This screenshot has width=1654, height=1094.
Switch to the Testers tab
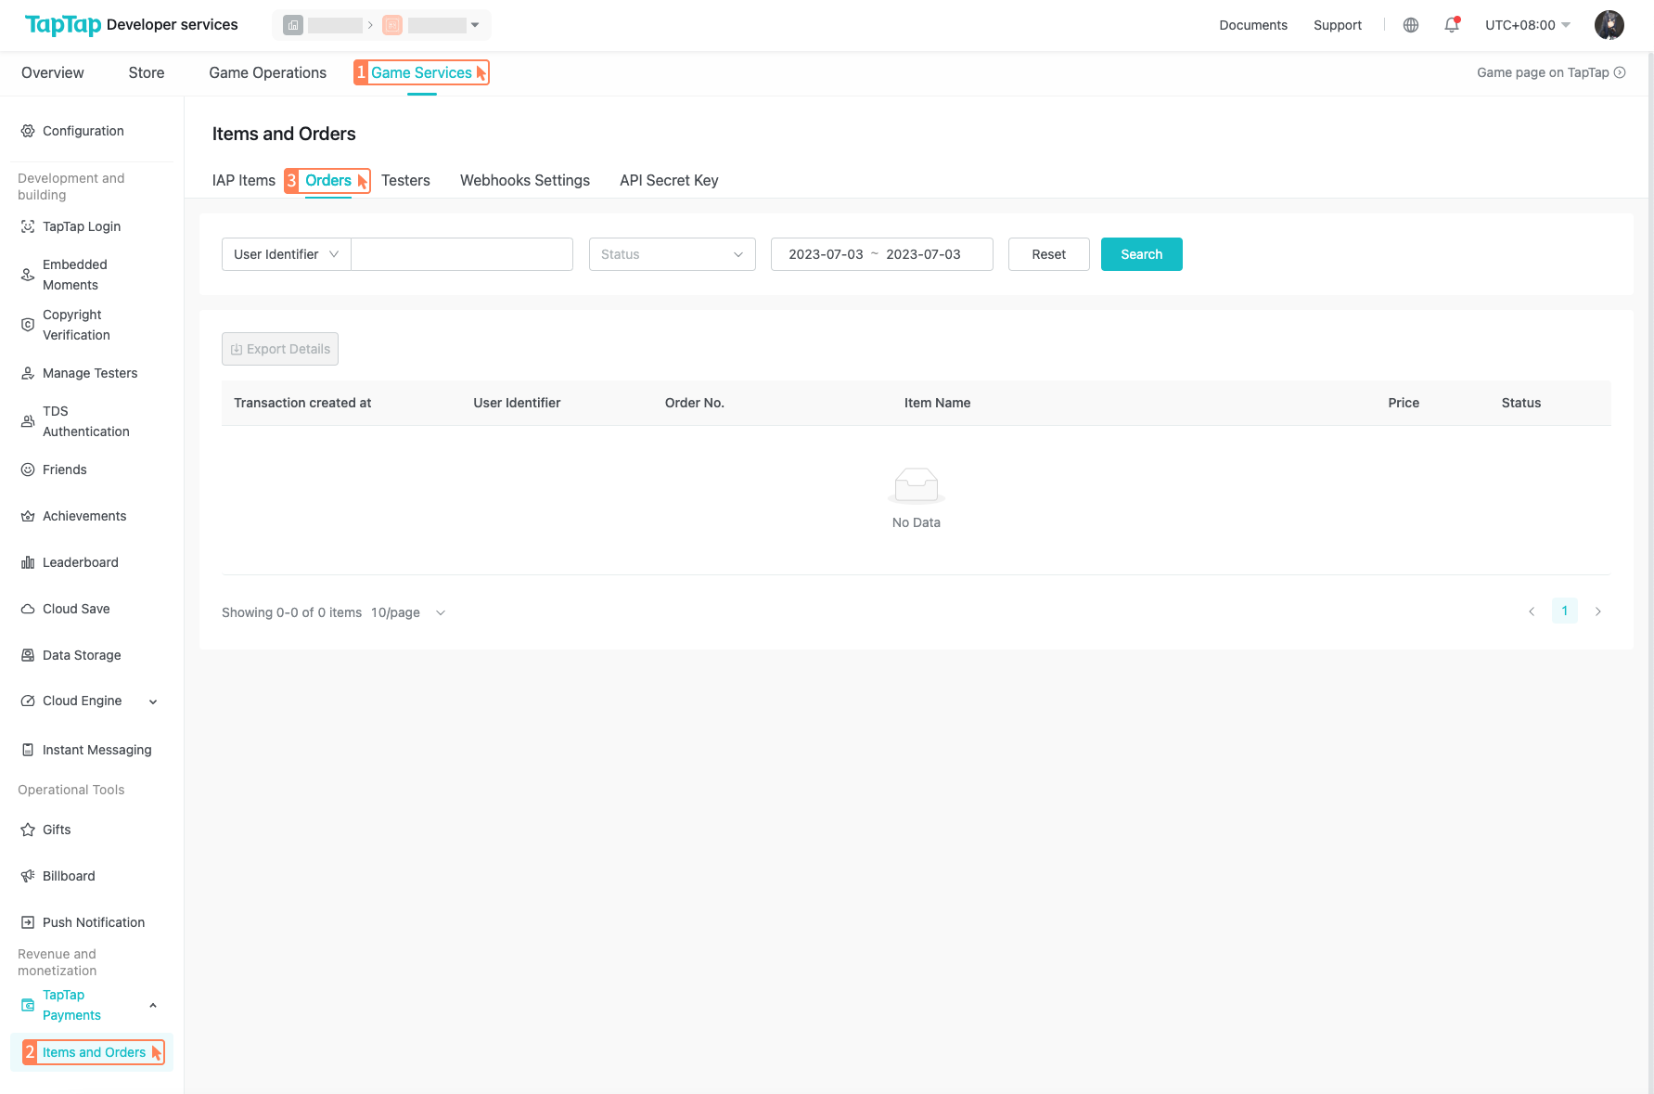[406, 180]
